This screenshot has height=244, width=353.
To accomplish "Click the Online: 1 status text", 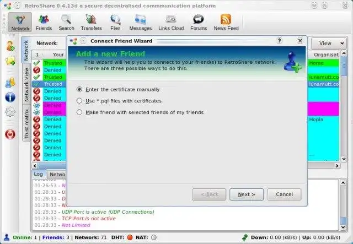I will point(25,237).
